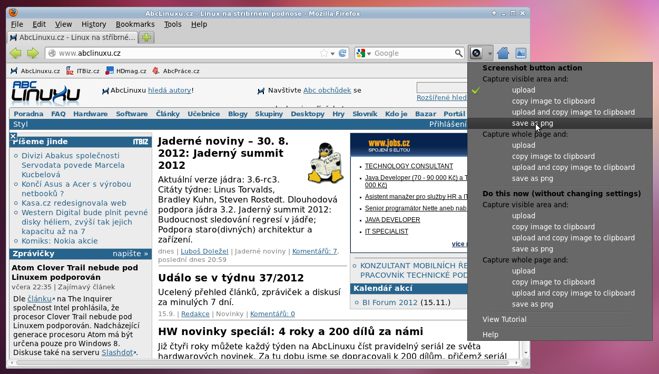Open the URL bar history dropdown arrow

pos(332,53)
